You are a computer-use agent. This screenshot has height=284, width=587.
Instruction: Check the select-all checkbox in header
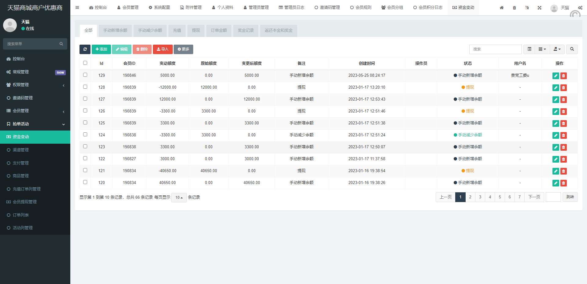pyautogui.click(x=85, y=63)
